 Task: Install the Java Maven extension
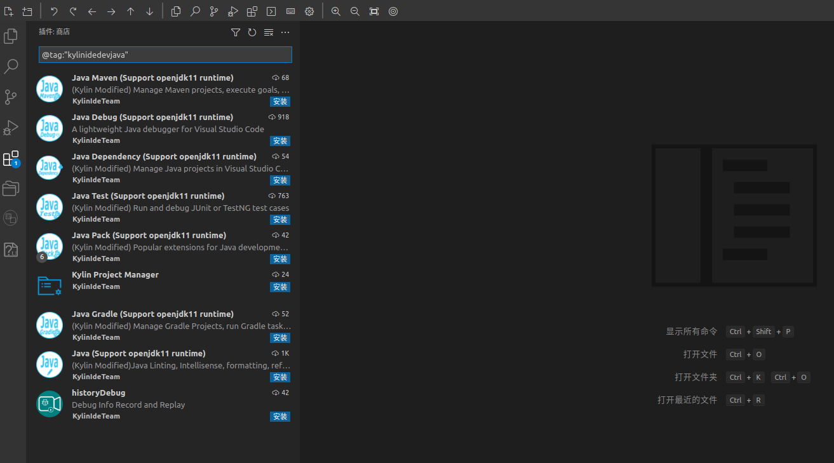280,102
